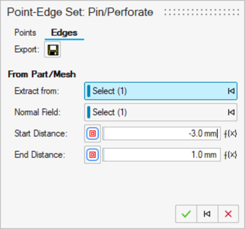Clear the Extract from selection using its reset arrow

231,91
